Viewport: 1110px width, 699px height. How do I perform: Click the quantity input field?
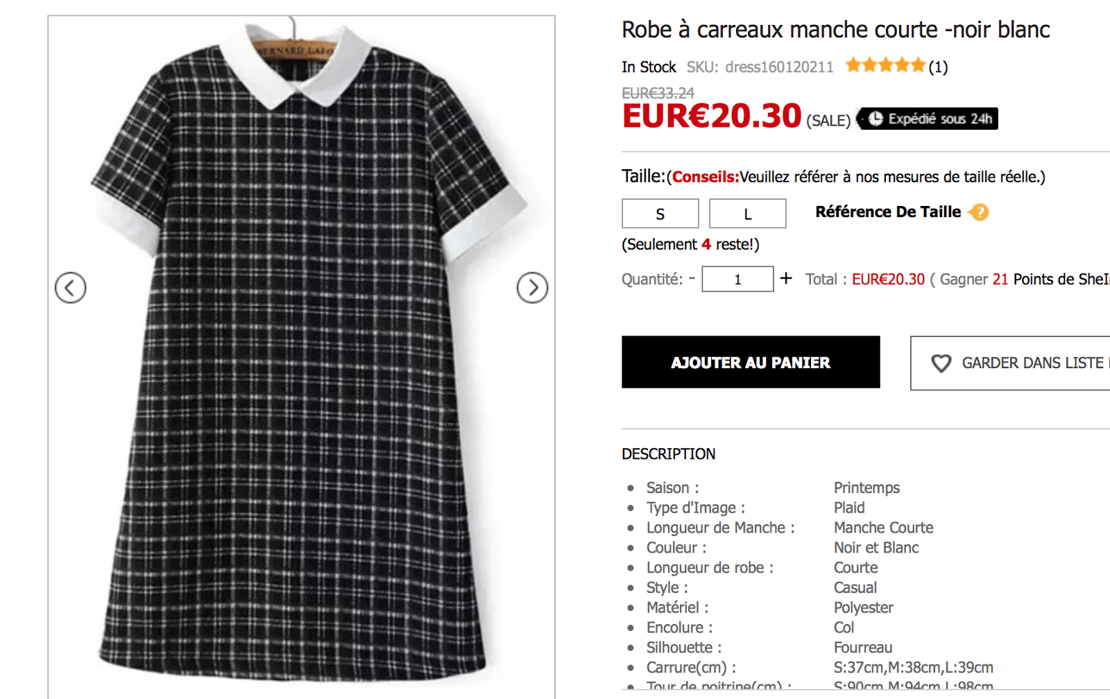(x=737, y=279)
